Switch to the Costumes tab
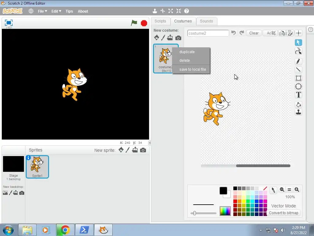 pyautogui.click(x=183, y=21)
